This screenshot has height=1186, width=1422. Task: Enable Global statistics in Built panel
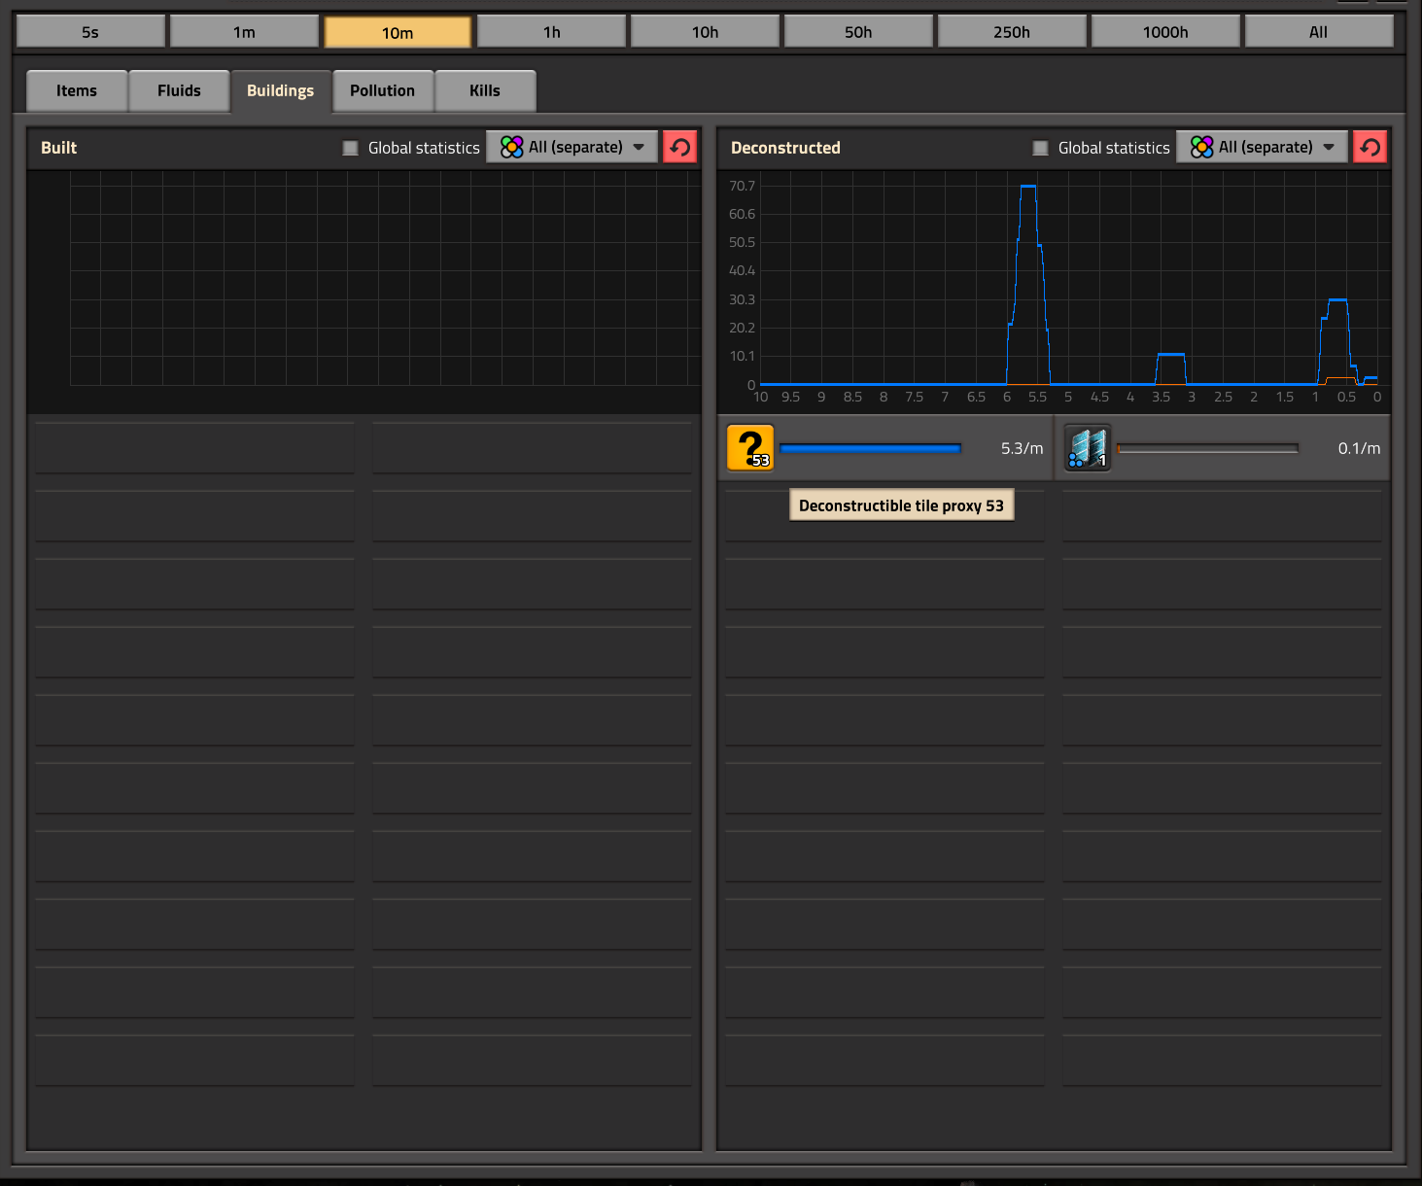[x=351, y=148]
